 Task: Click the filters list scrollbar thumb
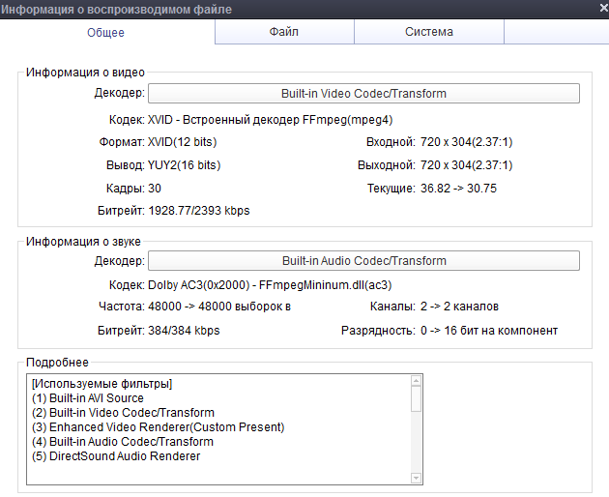click(417, 398)
